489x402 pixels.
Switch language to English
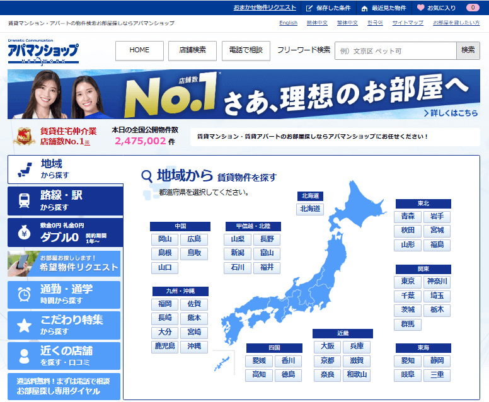tap(288, 23)
